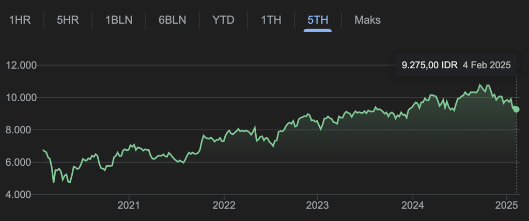Open the 1BLN chart range

(x=119, y=20)
